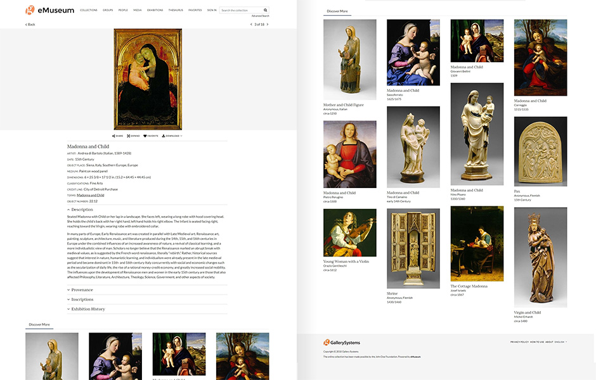596x380 pixels.
Task: Click the Shrine title link
Action: [x=392, y=293]
